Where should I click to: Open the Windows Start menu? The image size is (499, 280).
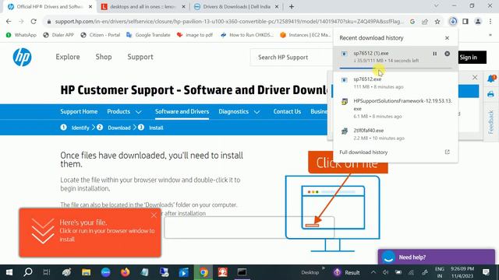click(x=9, y=272)
